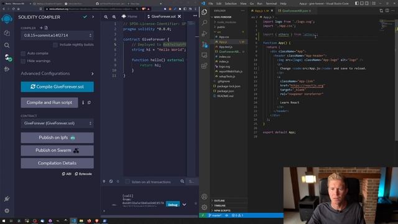Click zoom out icon in Remix editor
The height and width of the screenshot is (224, 398).
tap(106, 17)
